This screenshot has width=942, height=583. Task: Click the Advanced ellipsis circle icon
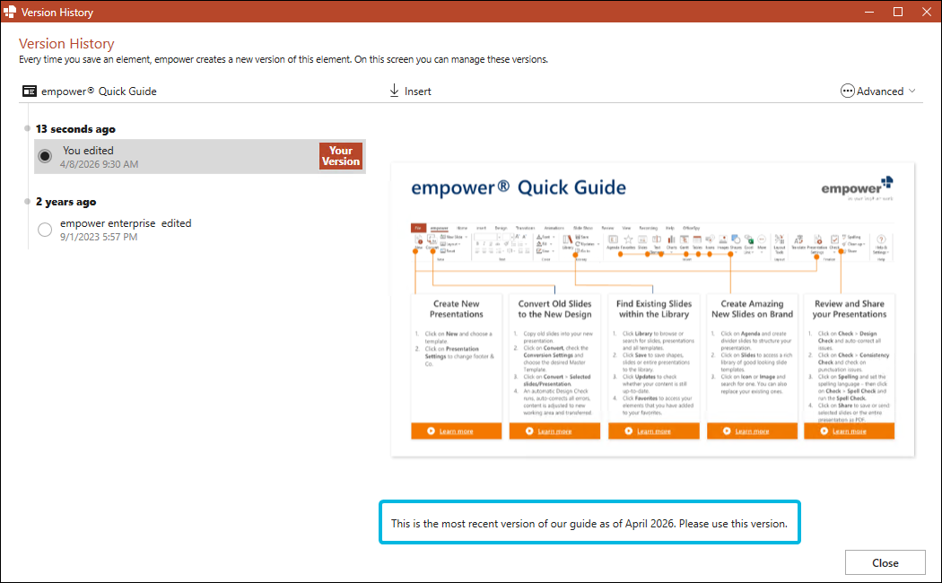click(847, 91)
